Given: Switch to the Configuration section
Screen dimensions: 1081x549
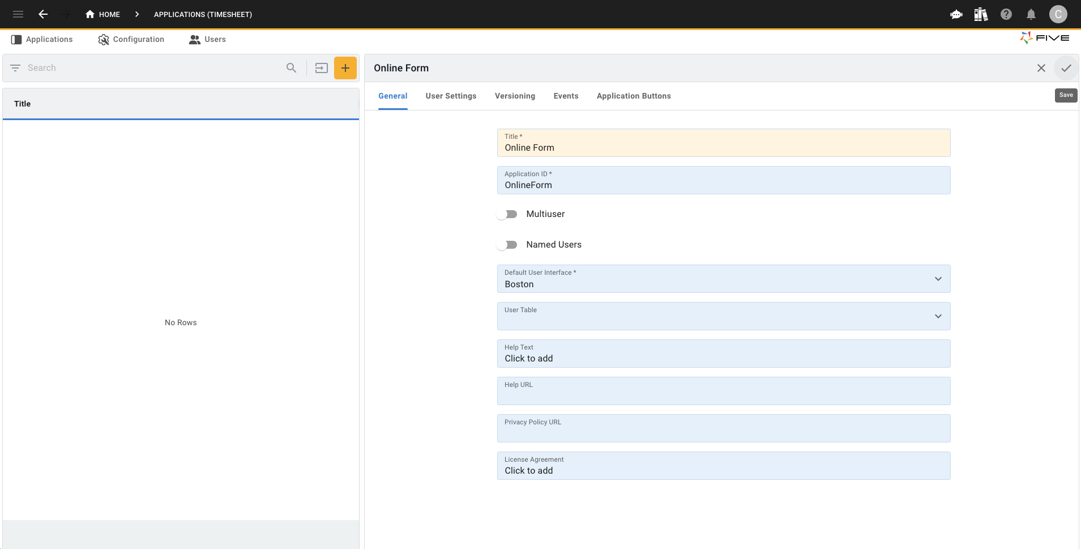Looking at the screenshot, I should 131,39.
